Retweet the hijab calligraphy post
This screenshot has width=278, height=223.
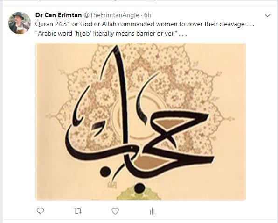click(77, 211)
